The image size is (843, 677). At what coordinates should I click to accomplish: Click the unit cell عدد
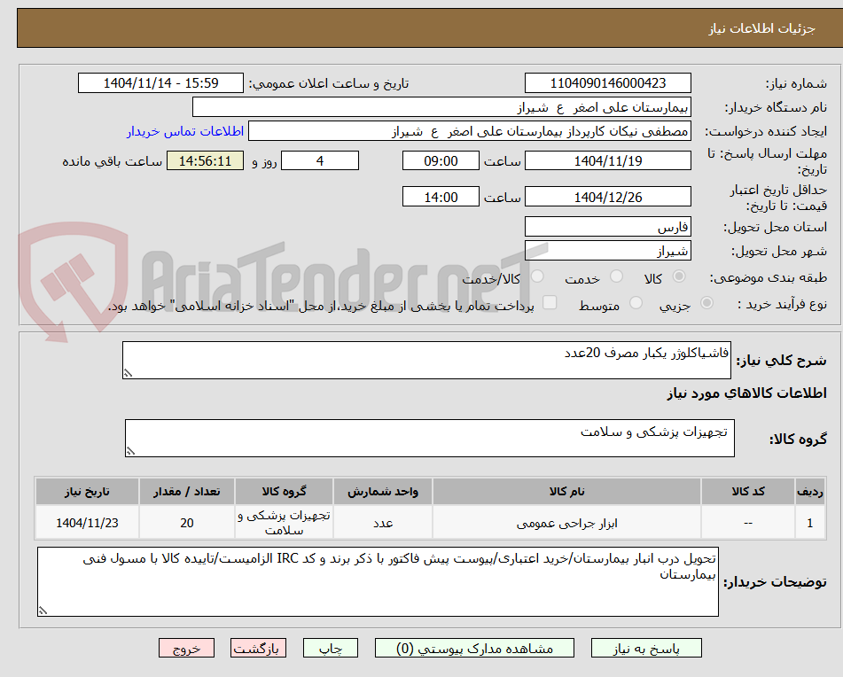(x=383, y=523)
